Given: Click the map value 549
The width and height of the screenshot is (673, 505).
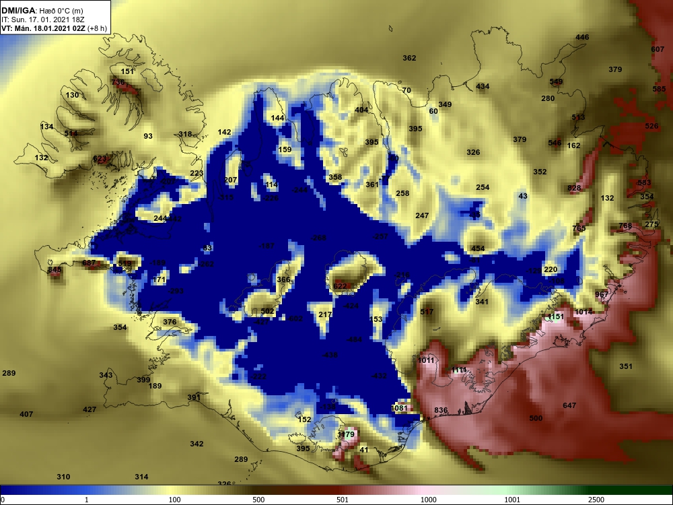Looking at the screenshot, I should click(556, 81).
